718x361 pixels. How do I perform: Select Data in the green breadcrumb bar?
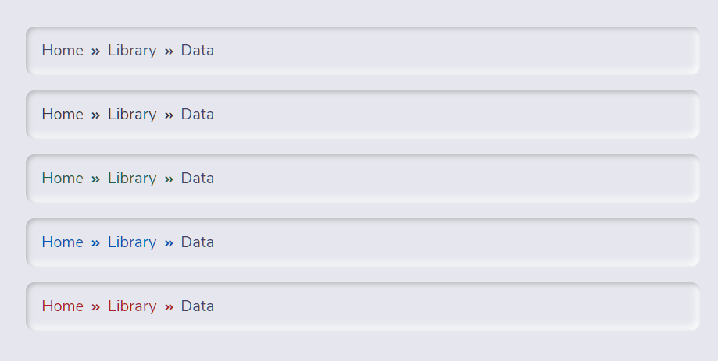(x=198, y=179)
